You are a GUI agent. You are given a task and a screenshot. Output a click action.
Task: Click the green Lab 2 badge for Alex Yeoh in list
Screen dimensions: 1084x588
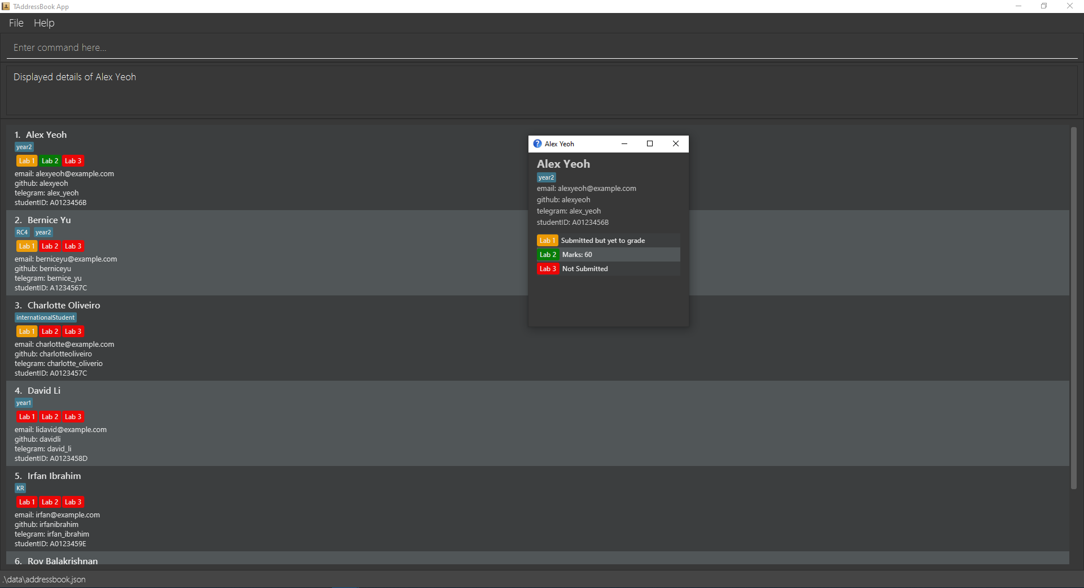point(50,161)
